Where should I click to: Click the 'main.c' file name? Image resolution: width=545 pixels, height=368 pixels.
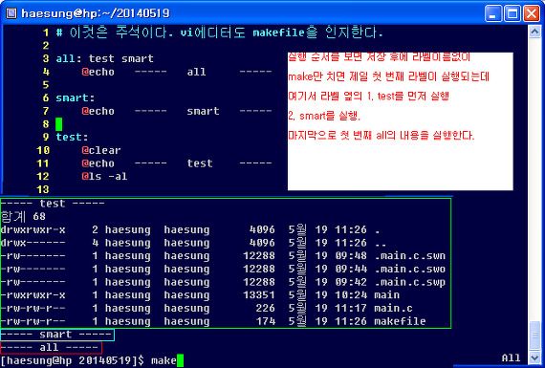point(394,308)
